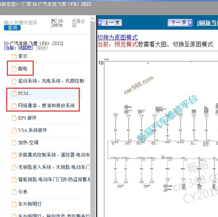
Task: Click the [刷新] link in sidebar
Action: click(x=42, y=48)
